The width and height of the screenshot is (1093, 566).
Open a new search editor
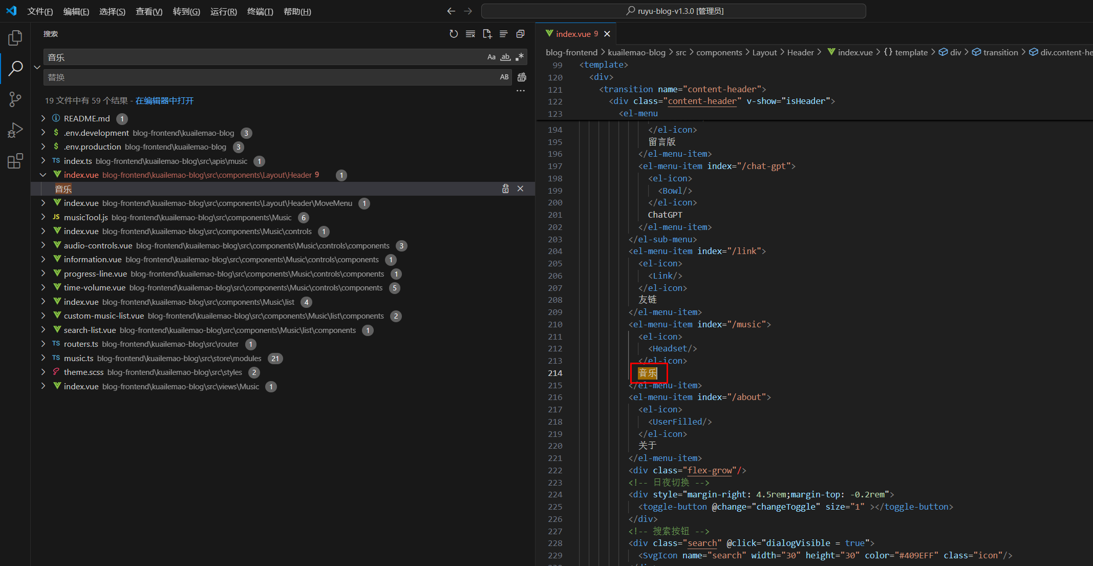click(487, 34)
